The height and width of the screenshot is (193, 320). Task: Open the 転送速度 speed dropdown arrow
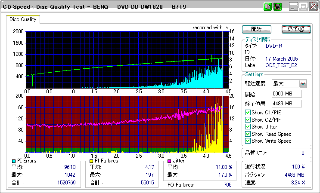click(x=303, y=84)
